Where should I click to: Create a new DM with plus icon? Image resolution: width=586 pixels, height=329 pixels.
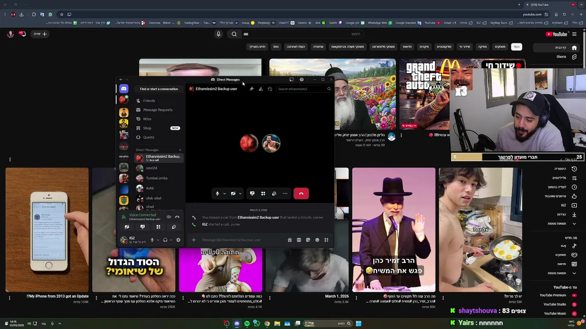pyautogui.click(x=180, y=150)
